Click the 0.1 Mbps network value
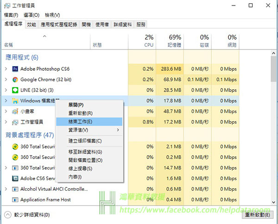 coord(227,80)
